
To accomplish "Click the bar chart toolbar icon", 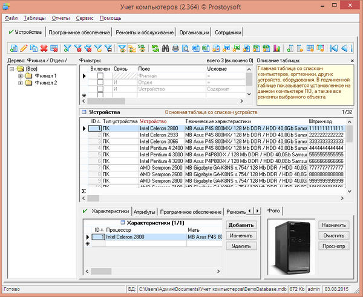I will tap(276, 48).
